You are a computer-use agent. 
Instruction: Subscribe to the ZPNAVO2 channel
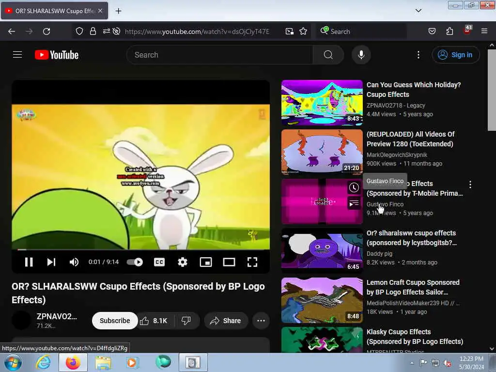pyautogui.click(x=115, y=321)
